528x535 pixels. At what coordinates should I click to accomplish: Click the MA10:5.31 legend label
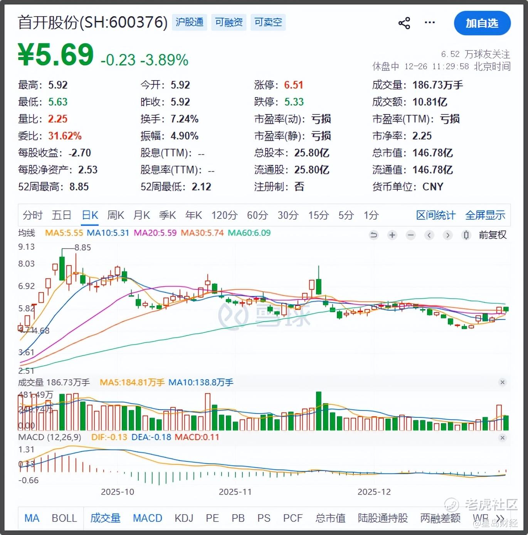coord(108,233)
